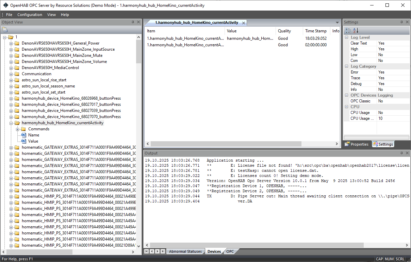The image size is (411, 262).
Task: Collapse the Log Level settings category
Action: tap(346, 37)
